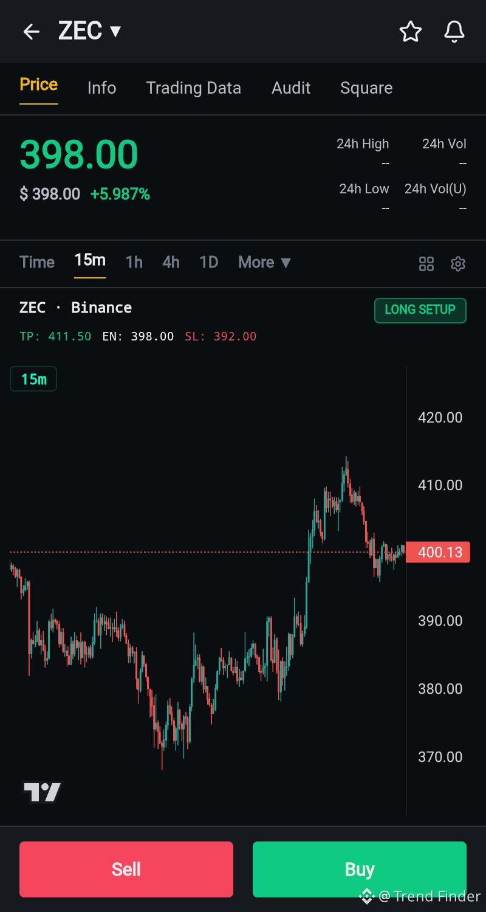Switch to Time line chart

coord(37,263)
